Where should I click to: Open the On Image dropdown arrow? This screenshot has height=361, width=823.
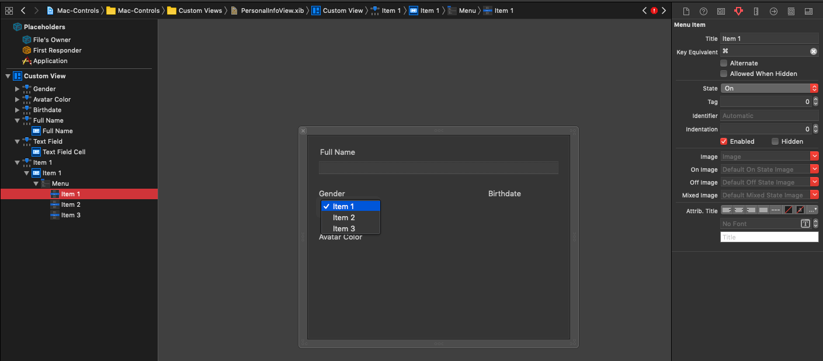814,169
